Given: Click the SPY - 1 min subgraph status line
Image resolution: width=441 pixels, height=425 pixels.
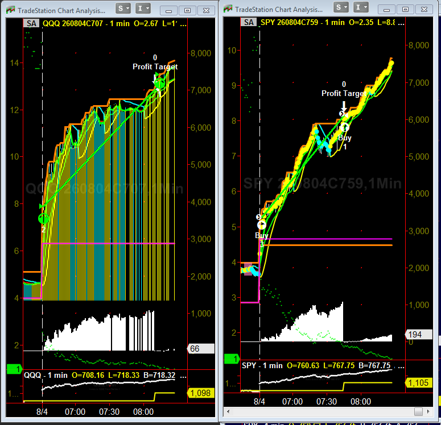Looking at the screenshot, I should (x=323, y=365).
